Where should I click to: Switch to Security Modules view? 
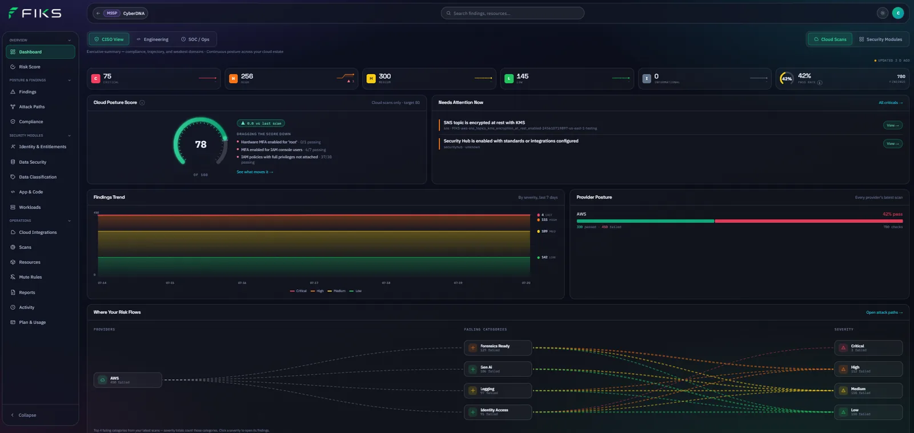coord(880,39)
